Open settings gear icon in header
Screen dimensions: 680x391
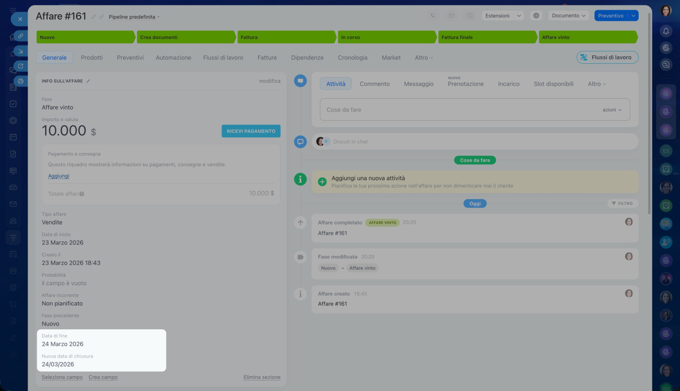(536, 16)
